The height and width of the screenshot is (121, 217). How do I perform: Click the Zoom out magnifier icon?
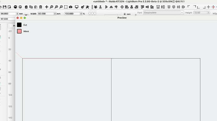(x=61, y=7)
